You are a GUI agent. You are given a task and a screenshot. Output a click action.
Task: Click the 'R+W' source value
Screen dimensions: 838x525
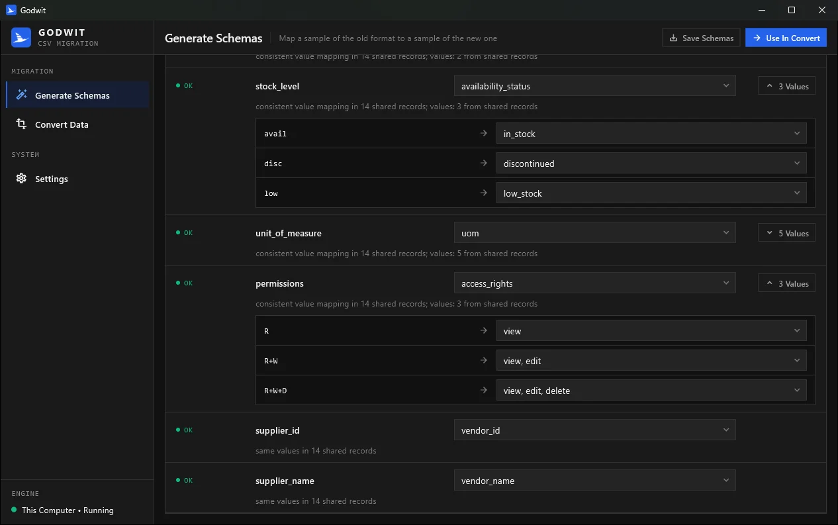tap(271, 361)
